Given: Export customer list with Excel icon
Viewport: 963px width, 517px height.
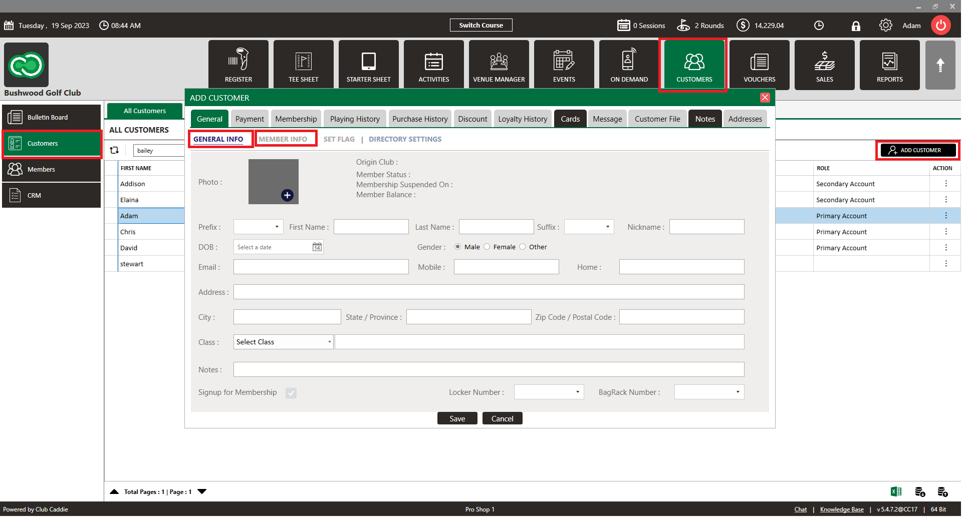Looking at the screenshot, I should [x=896, y=492].
